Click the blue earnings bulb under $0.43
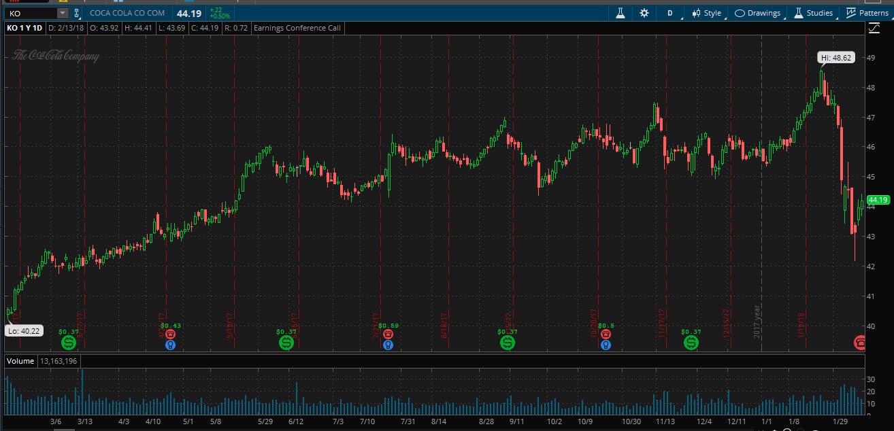Viewport: 894px width, 431px height. click(170, 345)
